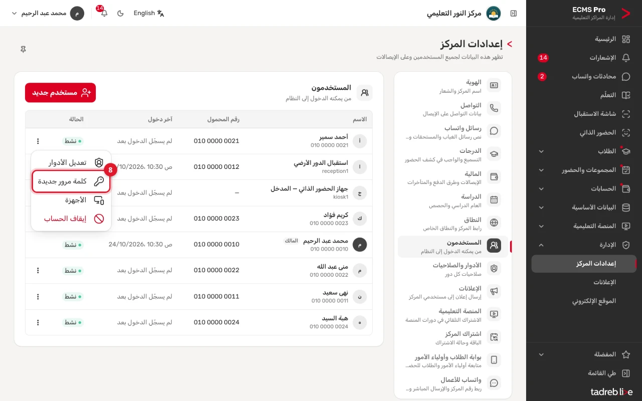
Task: Click the المالية wallet icon
Action: 494,177
